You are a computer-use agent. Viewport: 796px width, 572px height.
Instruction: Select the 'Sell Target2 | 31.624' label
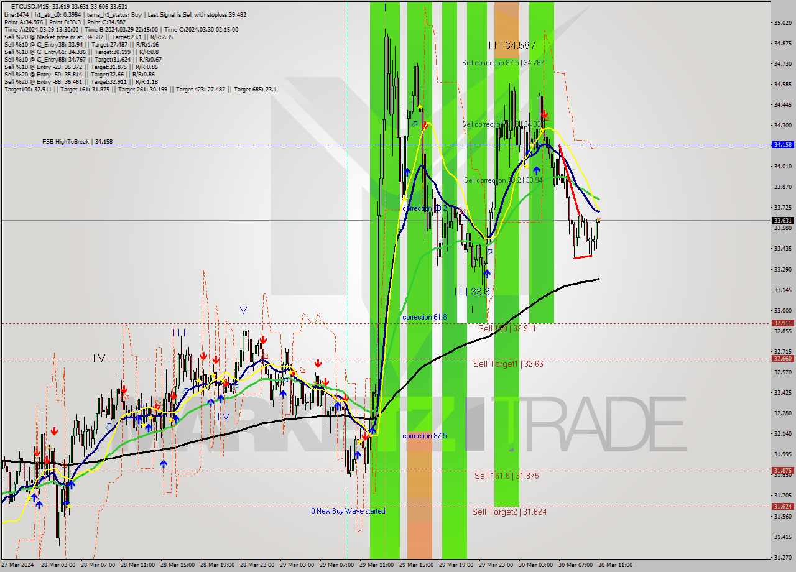509,512
